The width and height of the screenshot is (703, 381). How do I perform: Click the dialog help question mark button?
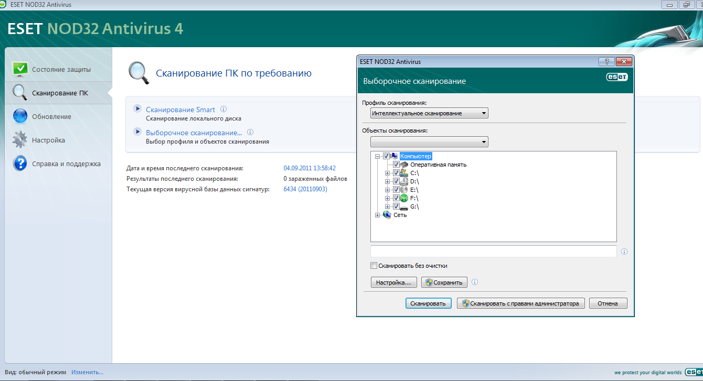(606, 61)
